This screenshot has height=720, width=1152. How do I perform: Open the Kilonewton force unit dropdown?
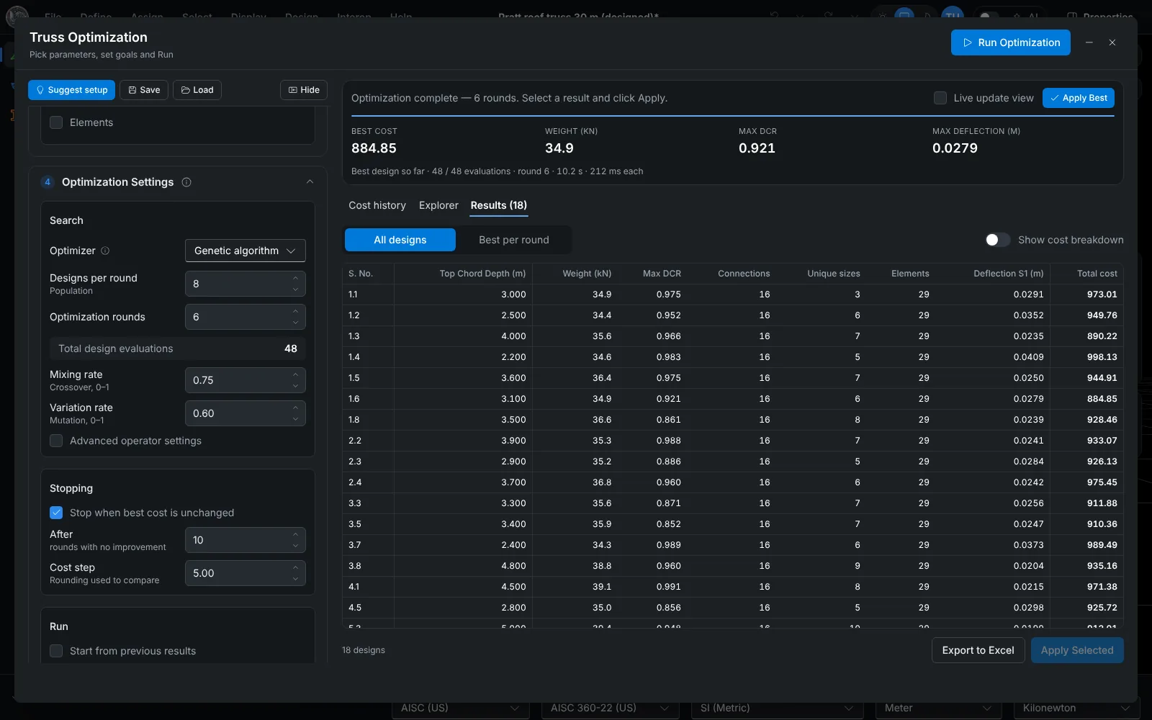(1077, 708)
